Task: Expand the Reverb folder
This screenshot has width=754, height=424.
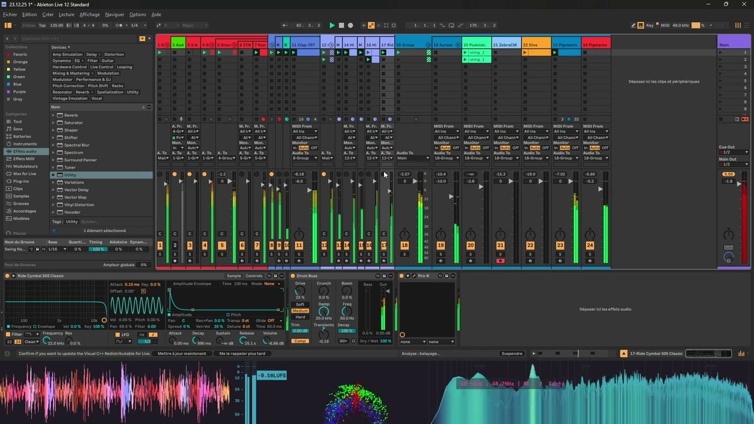Action: pos(53,115)
